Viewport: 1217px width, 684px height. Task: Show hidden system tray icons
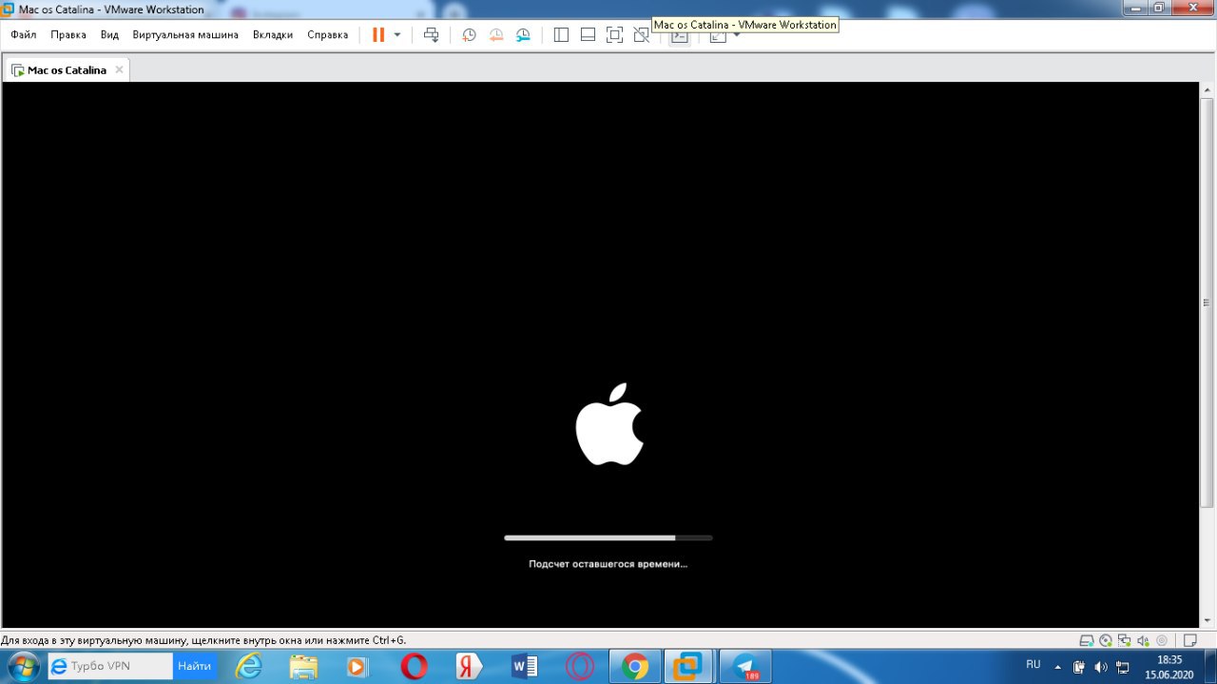[1057, 666]
